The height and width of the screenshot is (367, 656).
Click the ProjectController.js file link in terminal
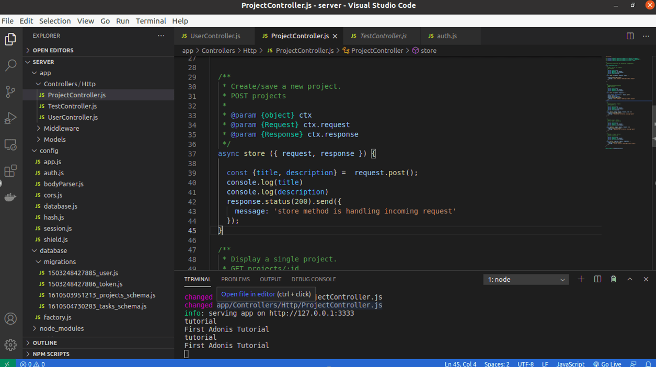tap(300, 305)
